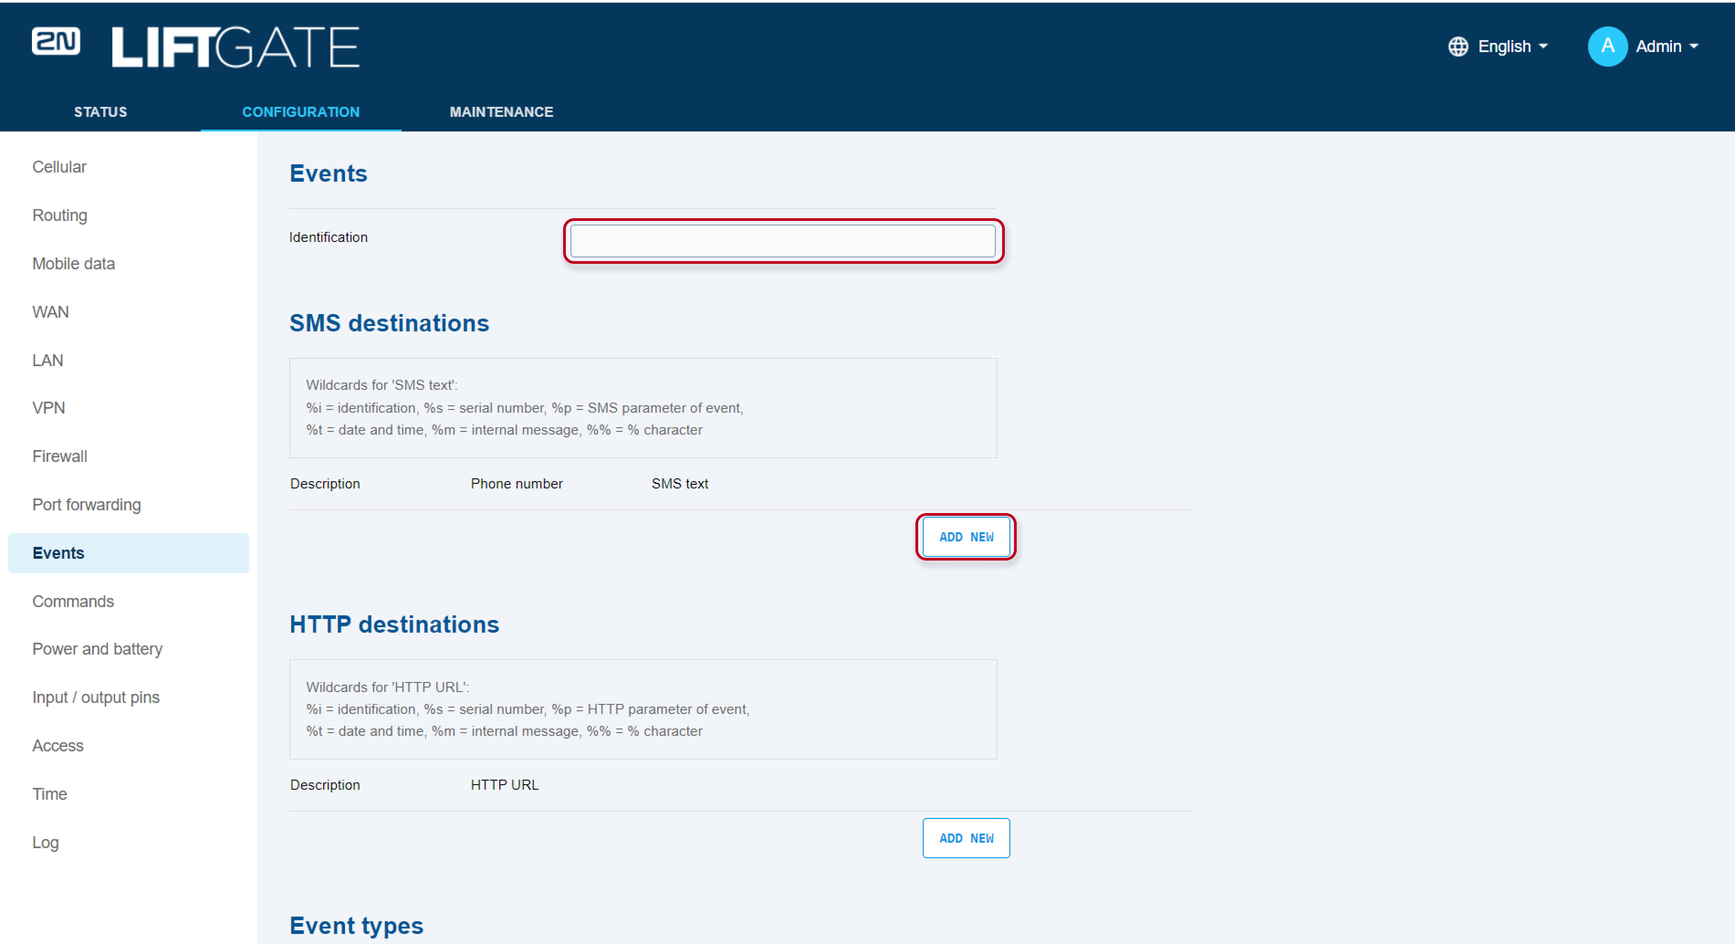The width and height of the screenshot is (1735, 944).
Task: Click the LIFTGATE logo
Action: point(235,47)
